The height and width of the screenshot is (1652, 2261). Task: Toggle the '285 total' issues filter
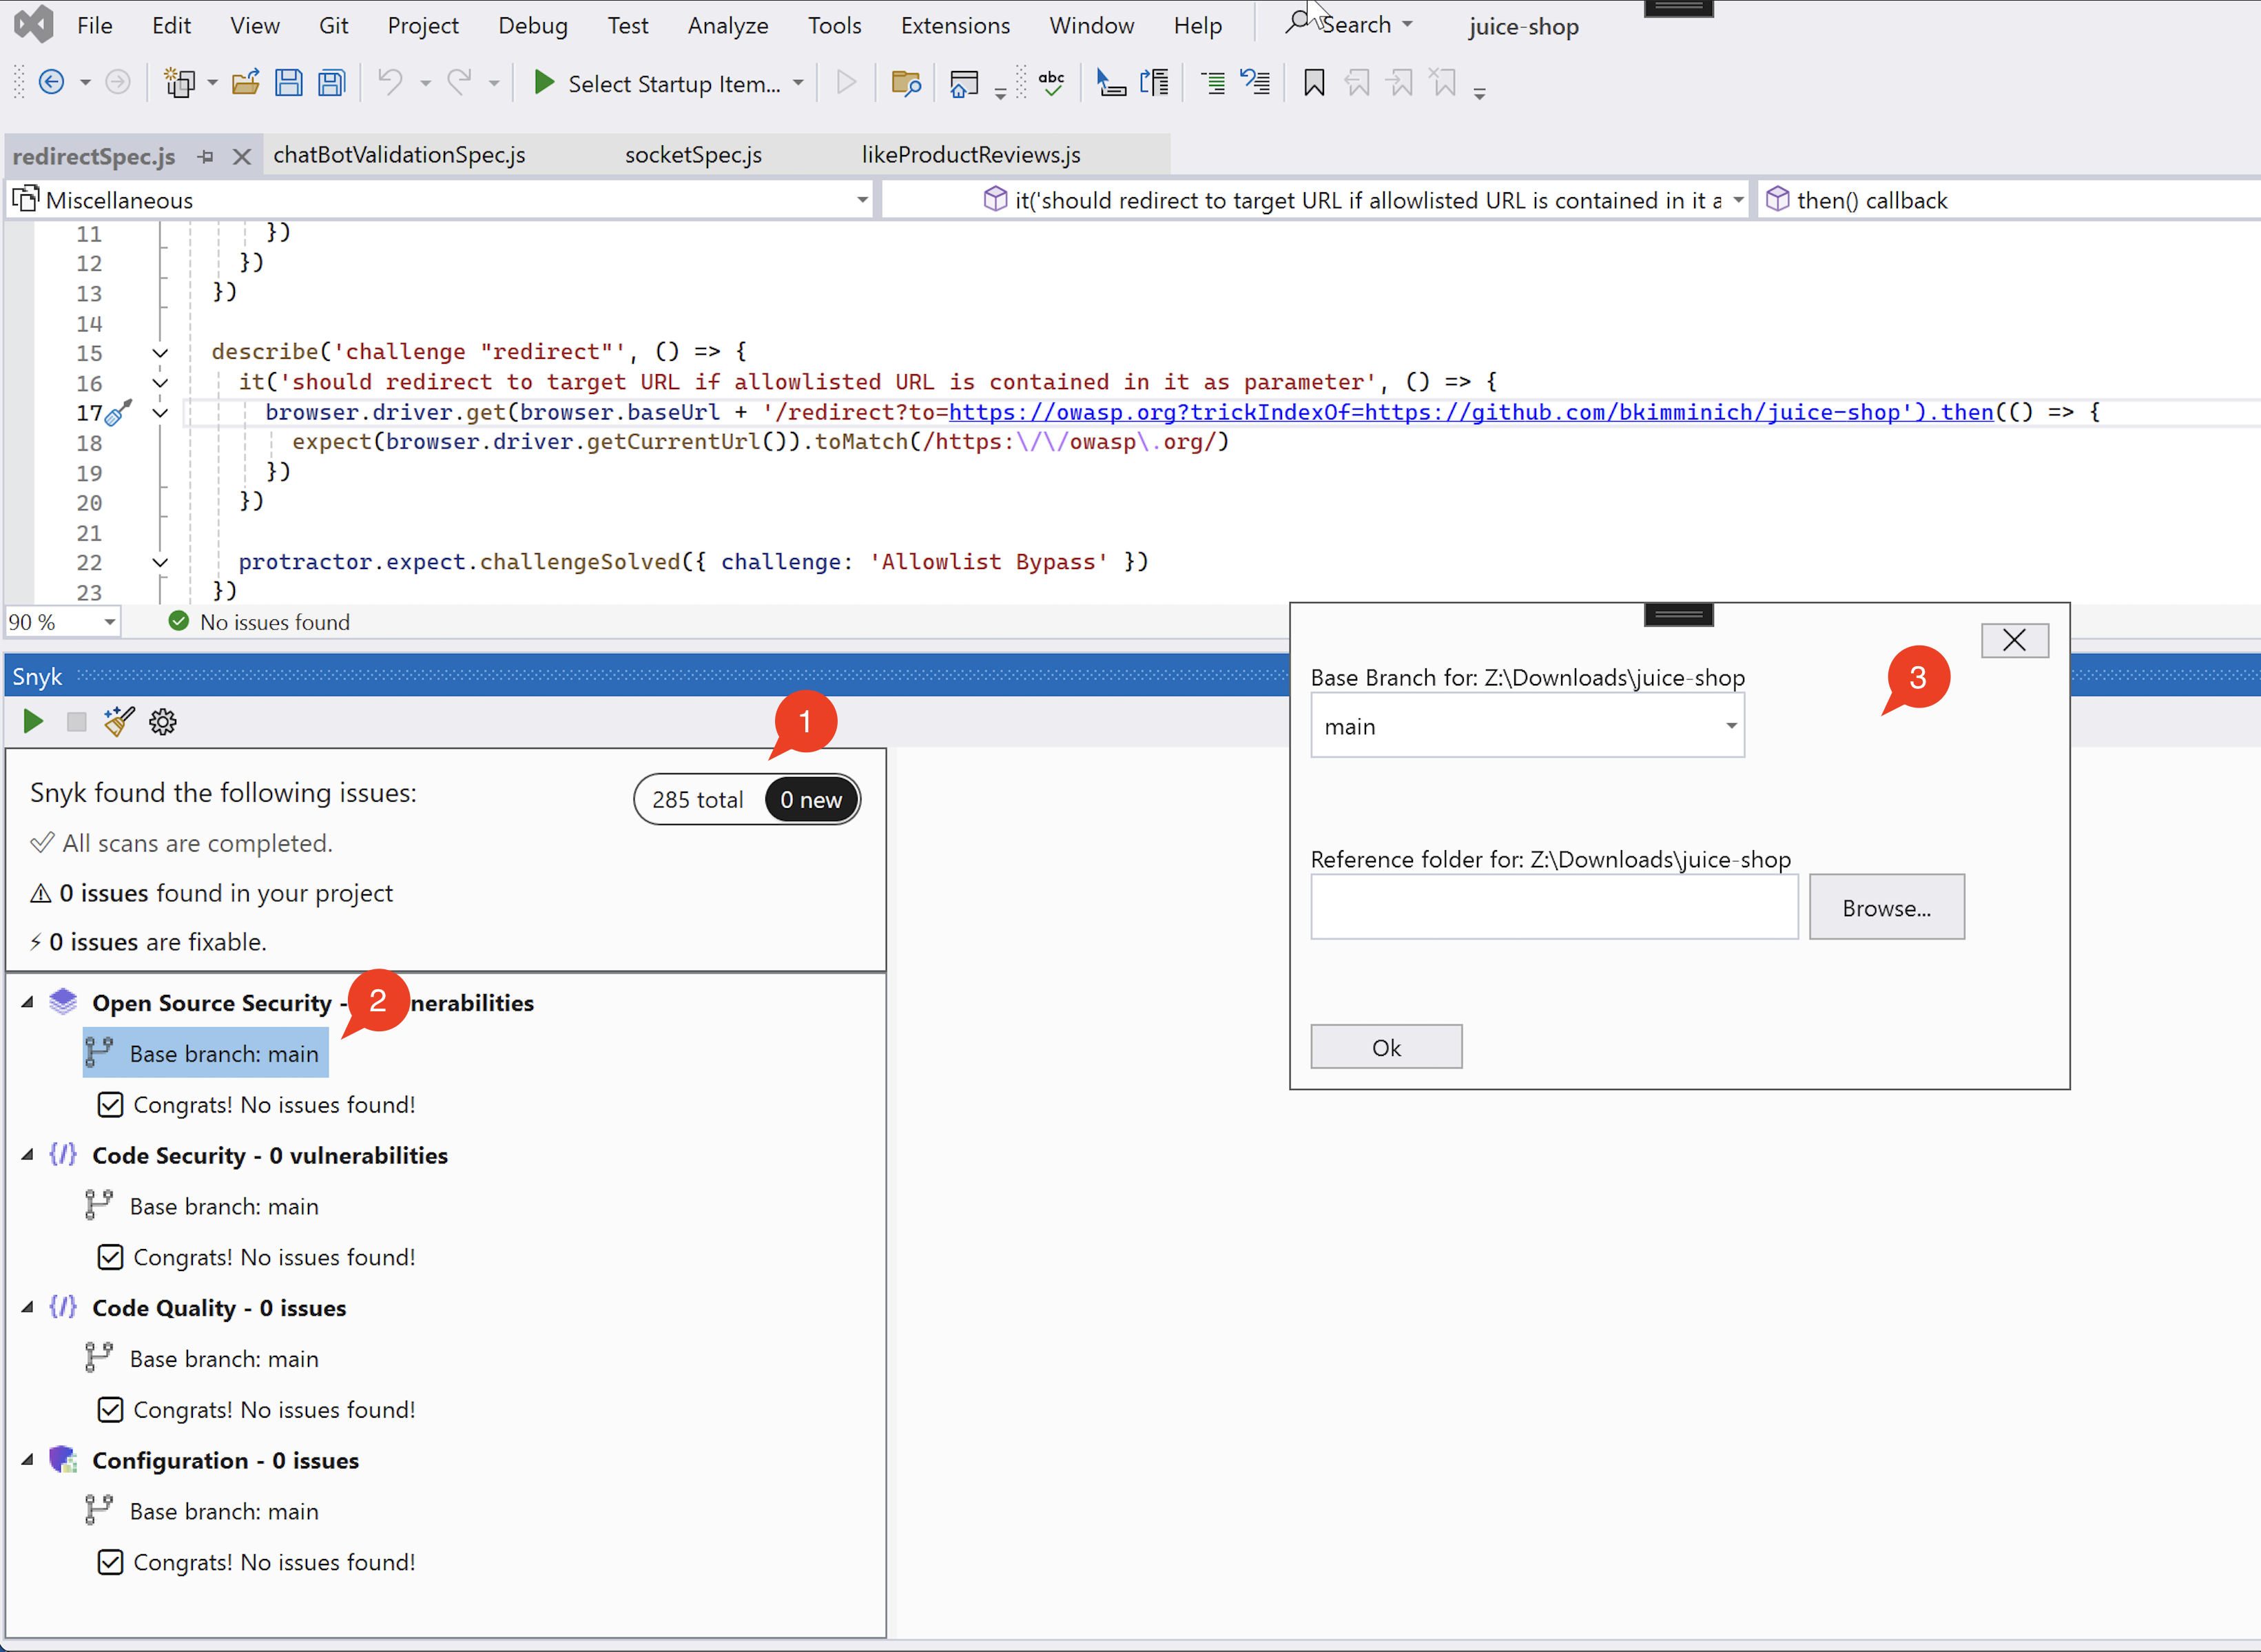[x=698, y=800]
